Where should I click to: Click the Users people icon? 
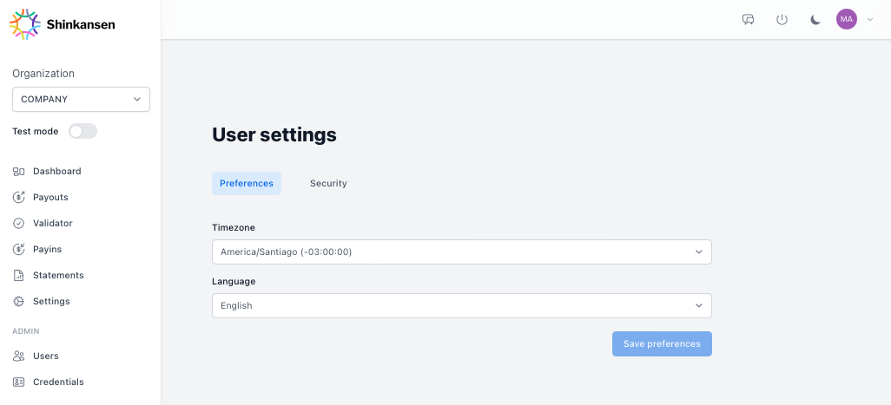click(x=19, y=356)
